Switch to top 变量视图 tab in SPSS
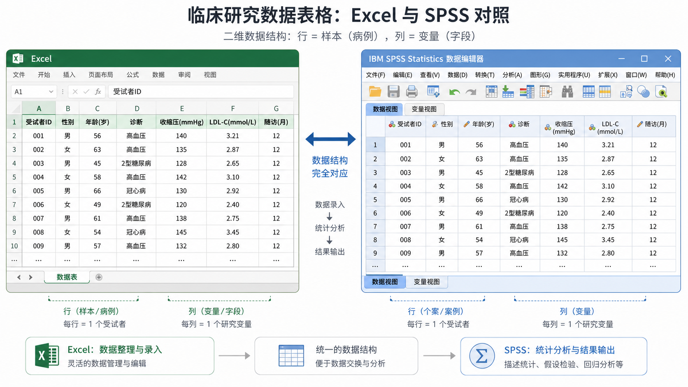Viewport: 688px width, 387px height. [x=424, y=109]
